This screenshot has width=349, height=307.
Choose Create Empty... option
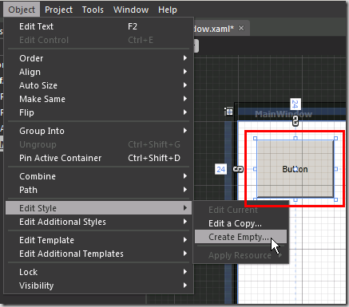[x=241, y=237]
